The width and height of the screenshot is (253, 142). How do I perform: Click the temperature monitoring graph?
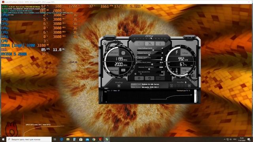[149, 96]
